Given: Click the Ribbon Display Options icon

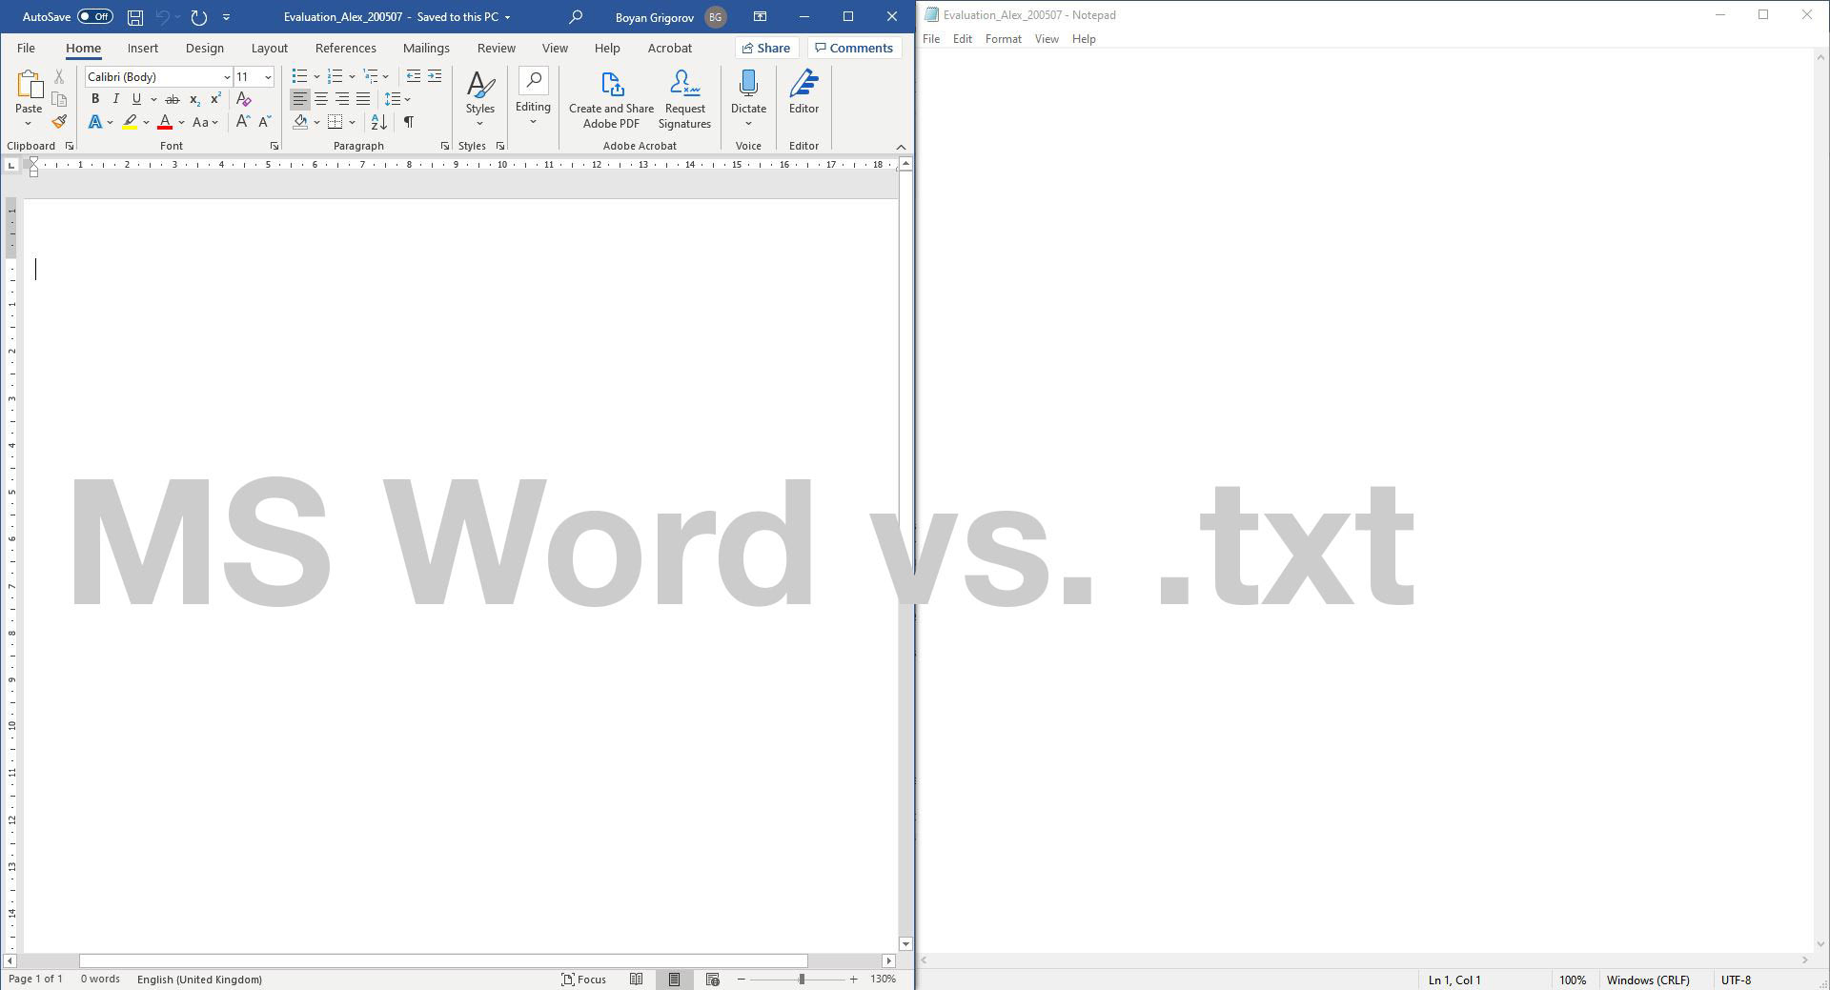Looking at the screenshot, I should pyautogui.click(x=760, y=16).
